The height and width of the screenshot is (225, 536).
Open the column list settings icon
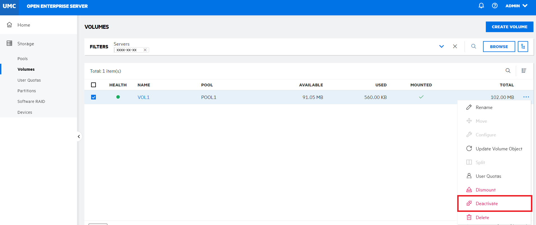(x=524, y=71)
